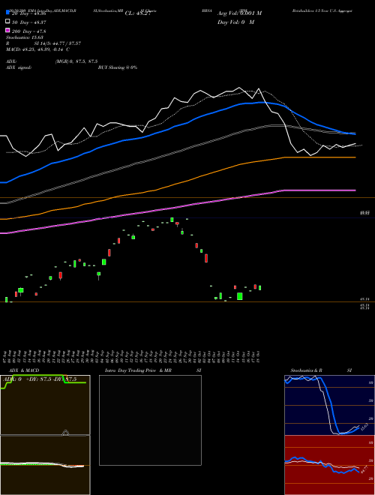Click the '(MGR) 0, 87.5, 87.5' ADX values
The image size is (375, 495).
pyautogui.click(x=76, y=61)
